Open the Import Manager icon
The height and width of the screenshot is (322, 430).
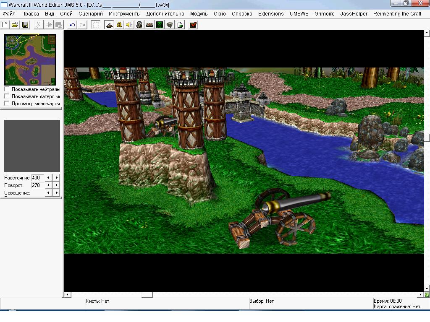click(180, 25)
